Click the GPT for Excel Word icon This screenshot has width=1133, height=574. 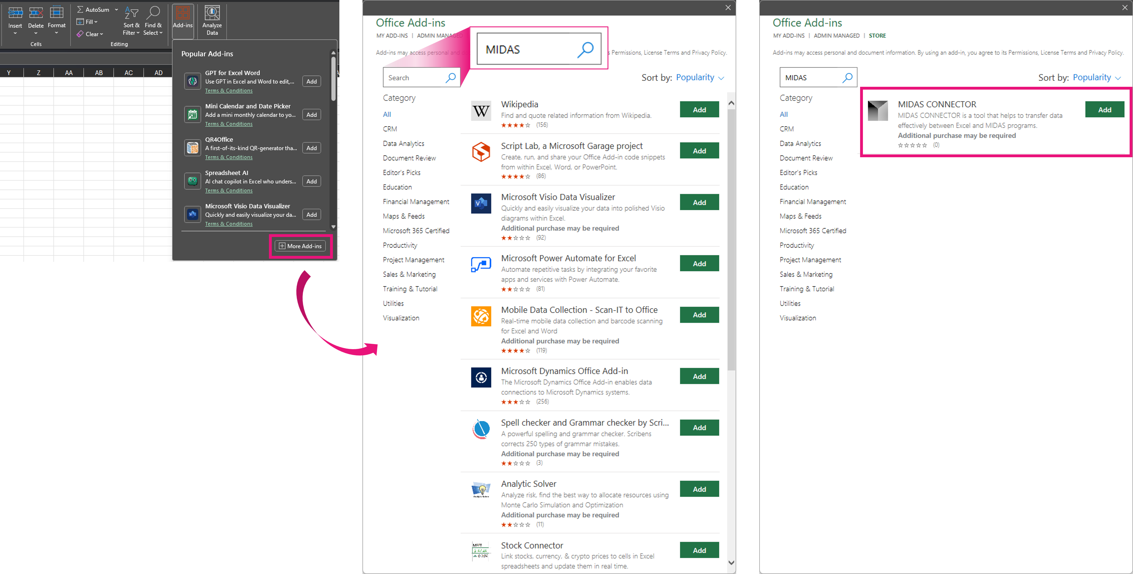point(192,81)
